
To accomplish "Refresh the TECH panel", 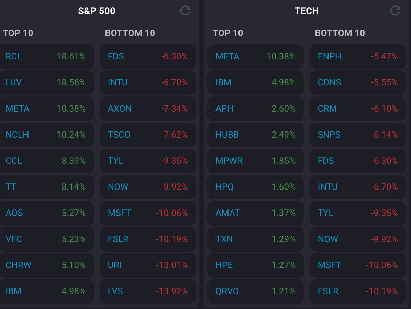I will click(395, 11).
